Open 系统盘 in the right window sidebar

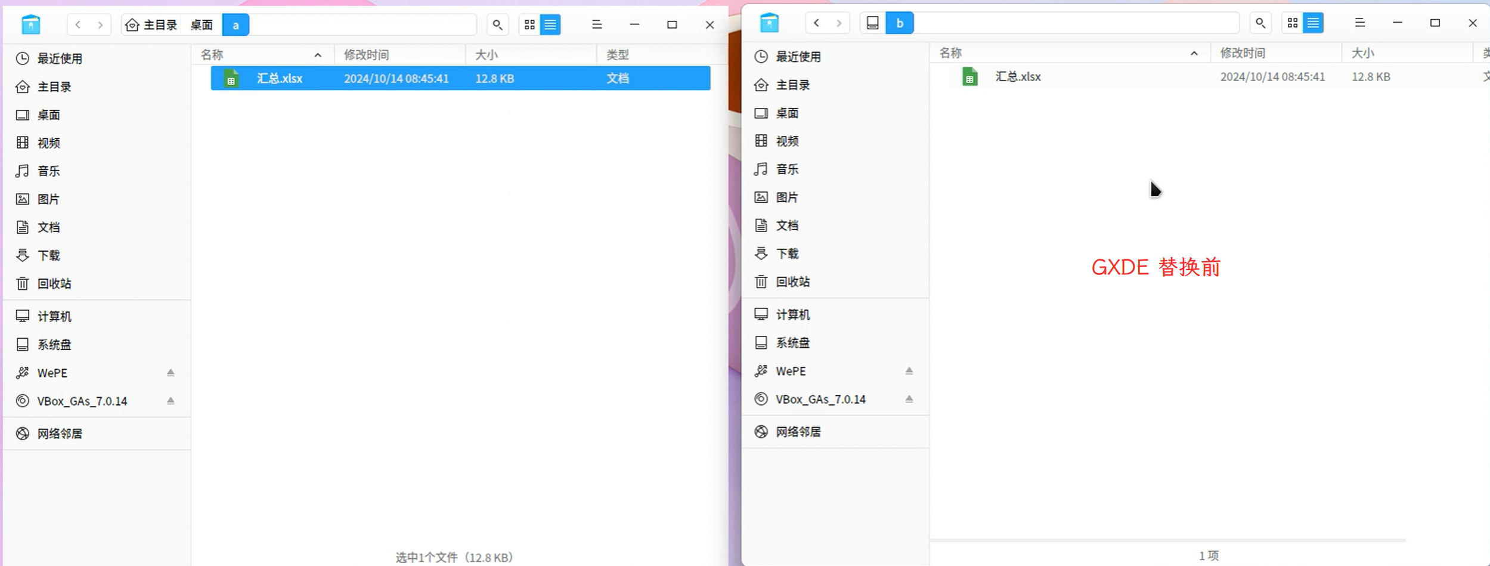pyautogui.click(x=836, y=343)
